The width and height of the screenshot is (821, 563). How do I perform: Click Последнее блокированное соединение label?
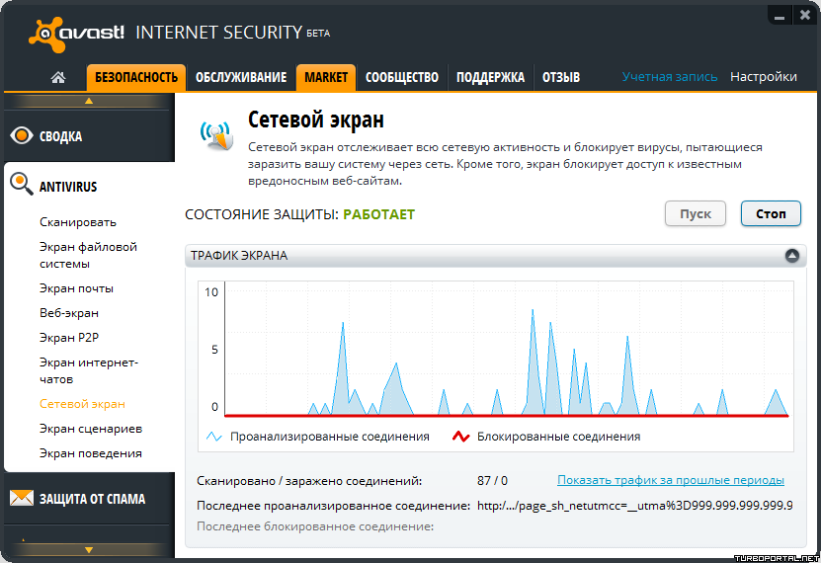(315, 526)
